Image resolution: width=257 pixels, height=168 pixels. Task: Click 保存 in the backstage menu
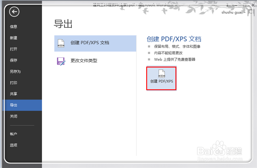point(14,60)
